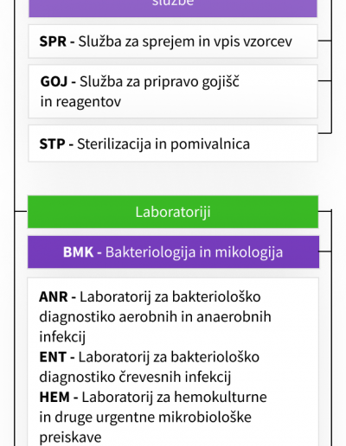Click 'diagnostiko aerobnih in anaerobnih' text line
This screenshot has height=446, width=346.
point(155,316)
